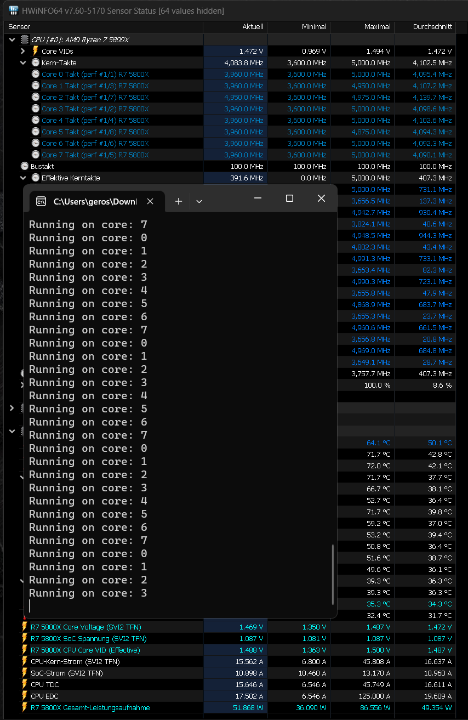
Task: Select the C:\Users\geros\Downl terminal tab
Action: coord(96,201)
